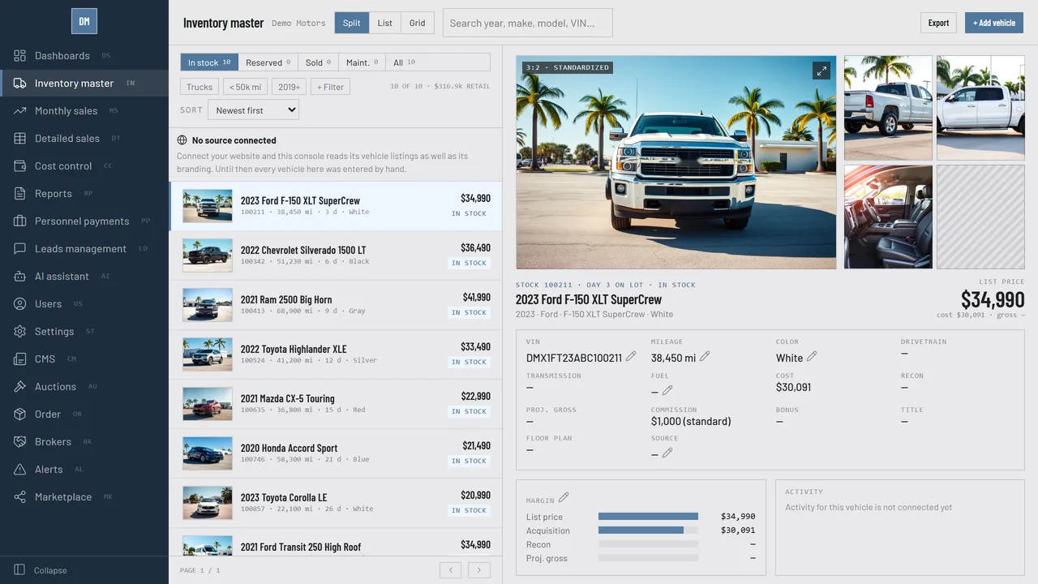
Task: Switch to List view
Action: click(385, 23)
